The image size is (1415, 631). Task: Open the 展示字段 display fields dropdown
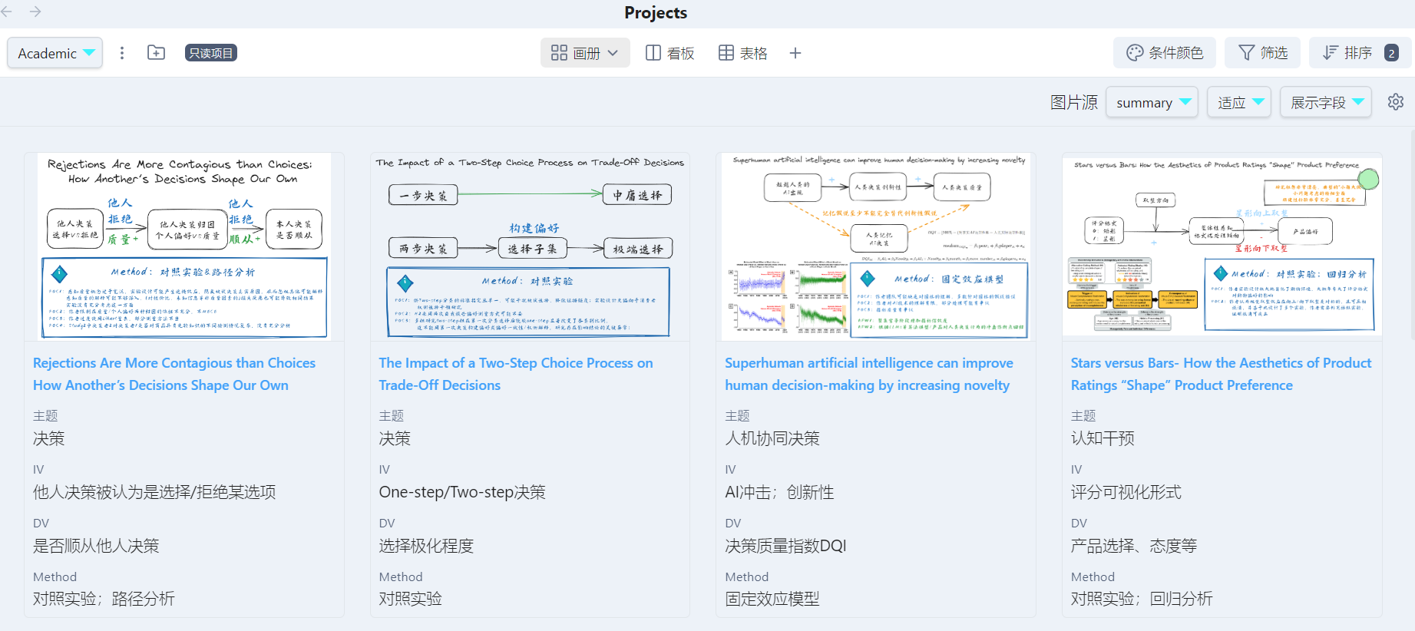pyautogui.click(x=1326, y=103)
